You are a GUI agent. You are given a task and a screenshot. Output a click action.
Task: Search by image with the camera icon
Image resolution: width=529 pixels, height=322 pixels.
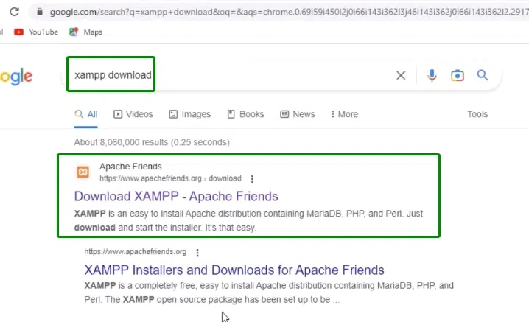tap(458, 75)
